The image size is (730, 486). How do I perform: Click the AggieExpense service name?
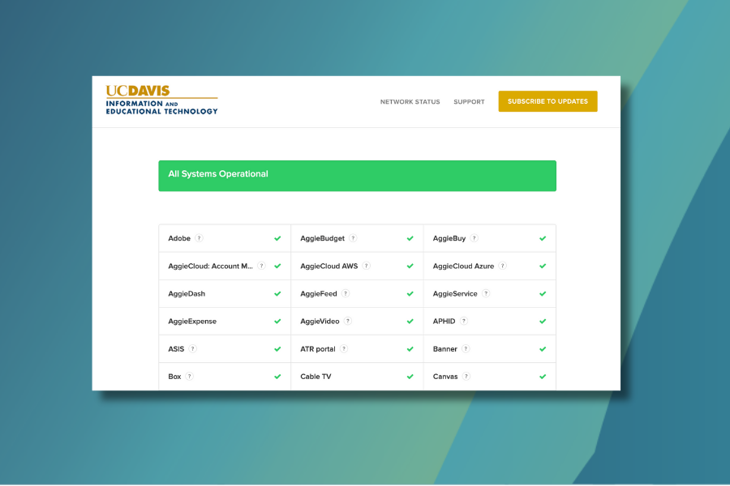(x=192, y=322)
